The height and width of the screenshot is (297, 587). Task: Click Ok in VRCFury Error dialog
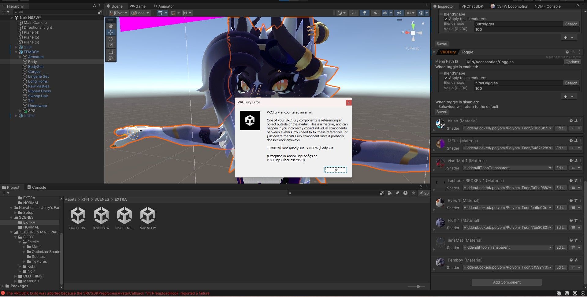[x=336, y=170]
